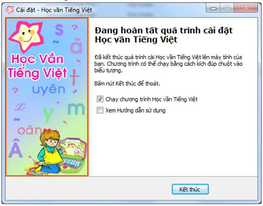This screenshot has height=206, width=263.
Task: Click the 'Chạy chương trình Học vần Tiếng Việt' label
Action: click(151, 99)
